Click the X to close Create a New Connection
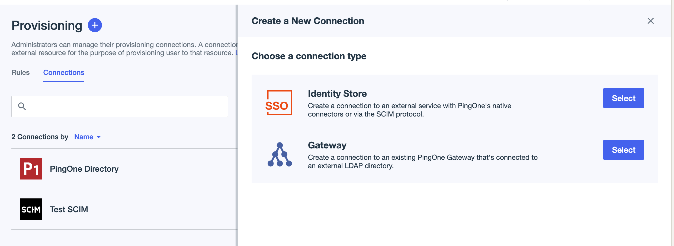Viewport: 674px width, 246px height. pyautogui.click(x=650, y=21)
